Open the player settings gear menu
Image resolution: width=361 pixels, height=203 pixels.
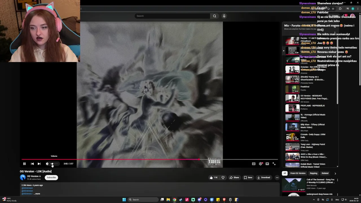tap(261, 164)
